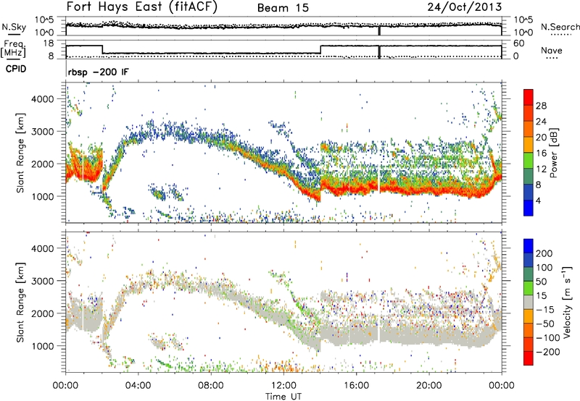Click the 50 velocity color bar label
This screenshot has width=580, height=401.
[542, 282]
